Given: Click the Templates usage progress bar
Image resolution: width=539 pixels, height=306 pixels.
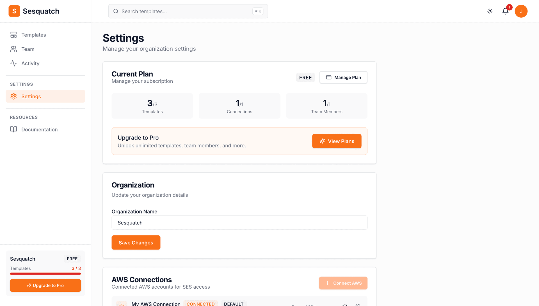Looking at the screenshot, I should click(x=45, y=274).
